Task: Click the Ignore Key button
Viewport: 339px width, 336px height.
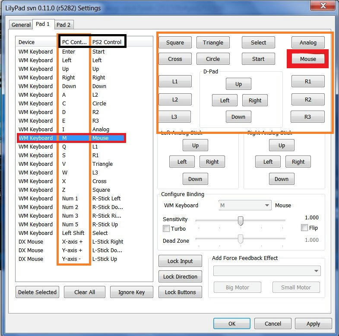Action: click(131, 292)
